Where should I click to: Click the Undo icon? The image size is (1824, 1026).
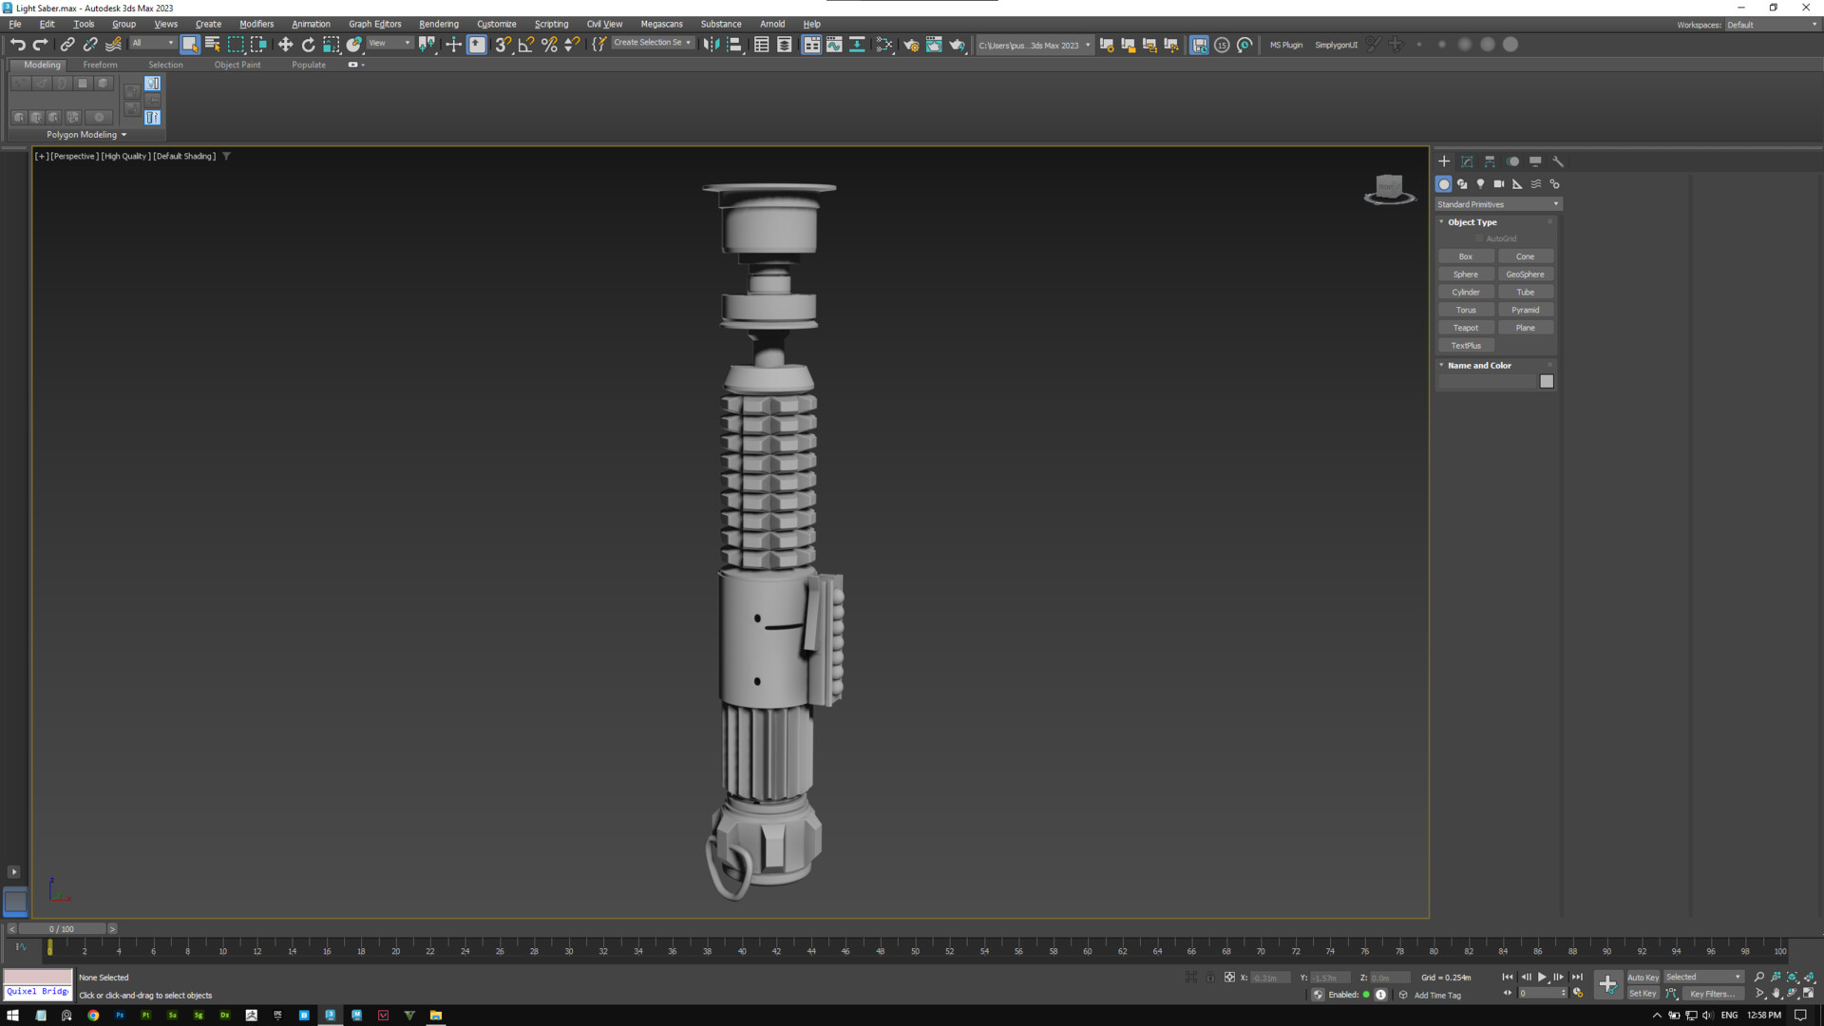pyautogui.click(x=17, y=45)
